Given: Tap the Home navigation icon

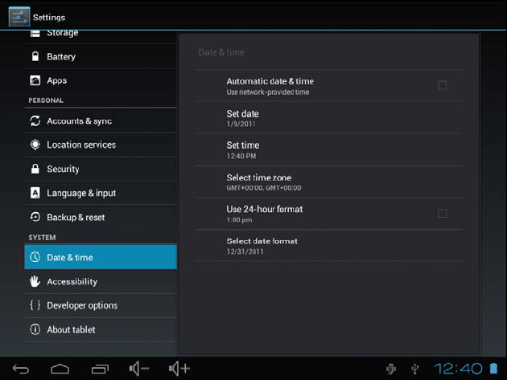Looking at the screenshot, I should [x=60, y=369].
